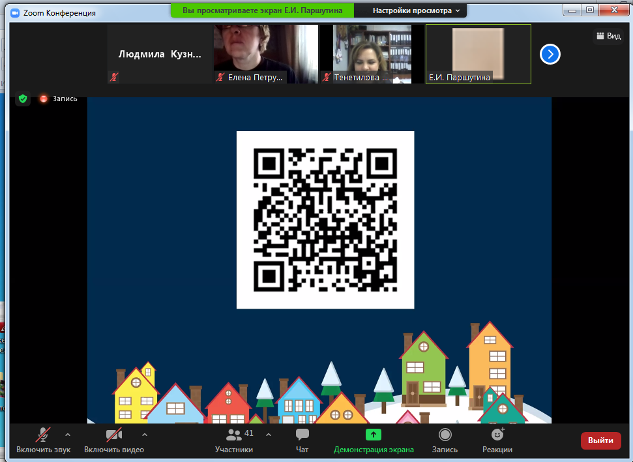Click the green Share Screen icon

pyautogui.click(x=374, y=435)
